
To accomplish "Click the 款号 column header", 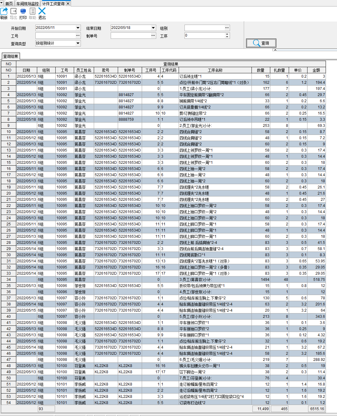I will (x=106, y=70).
